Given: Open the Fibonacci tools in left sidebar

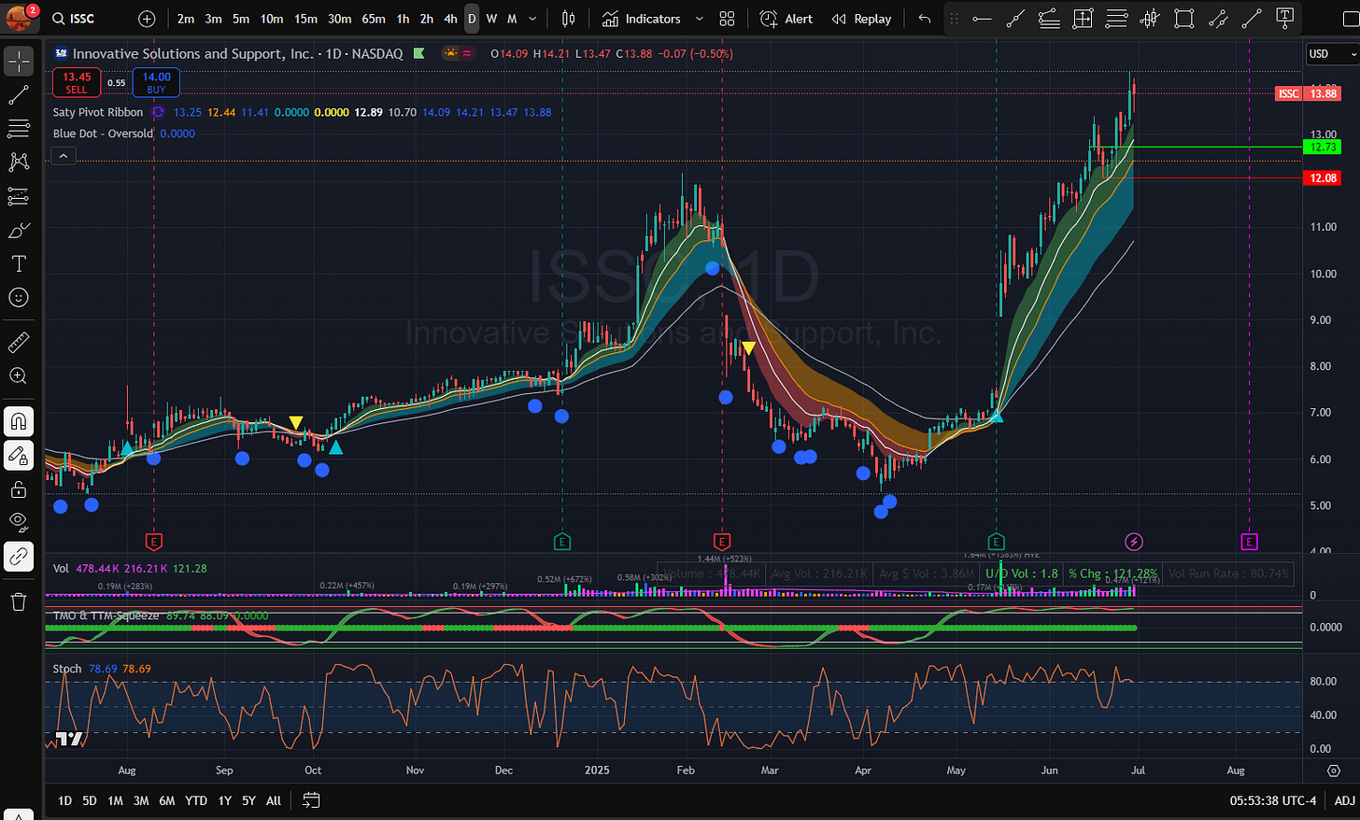Looking at the screenshot, I should click(x=18, y=128).
